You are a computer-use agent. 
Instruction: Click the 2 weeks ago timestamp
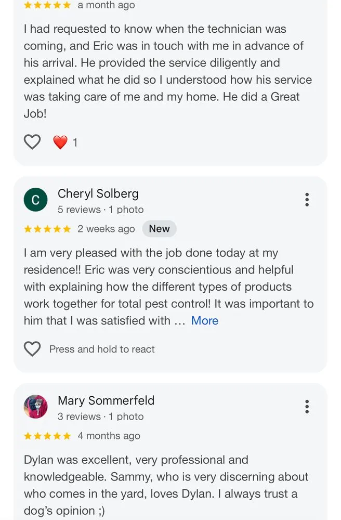pyautogui.click(x=106, y=229)
